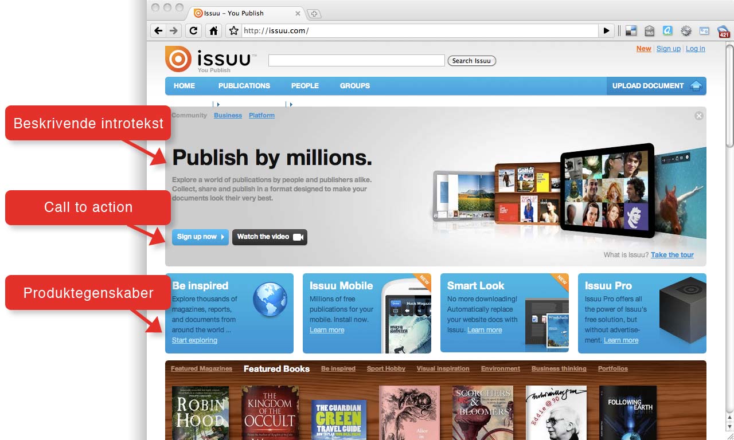Click the go arrow in address bar
Image resolution: width=734 pixels, height=440 pixels.
606,31
